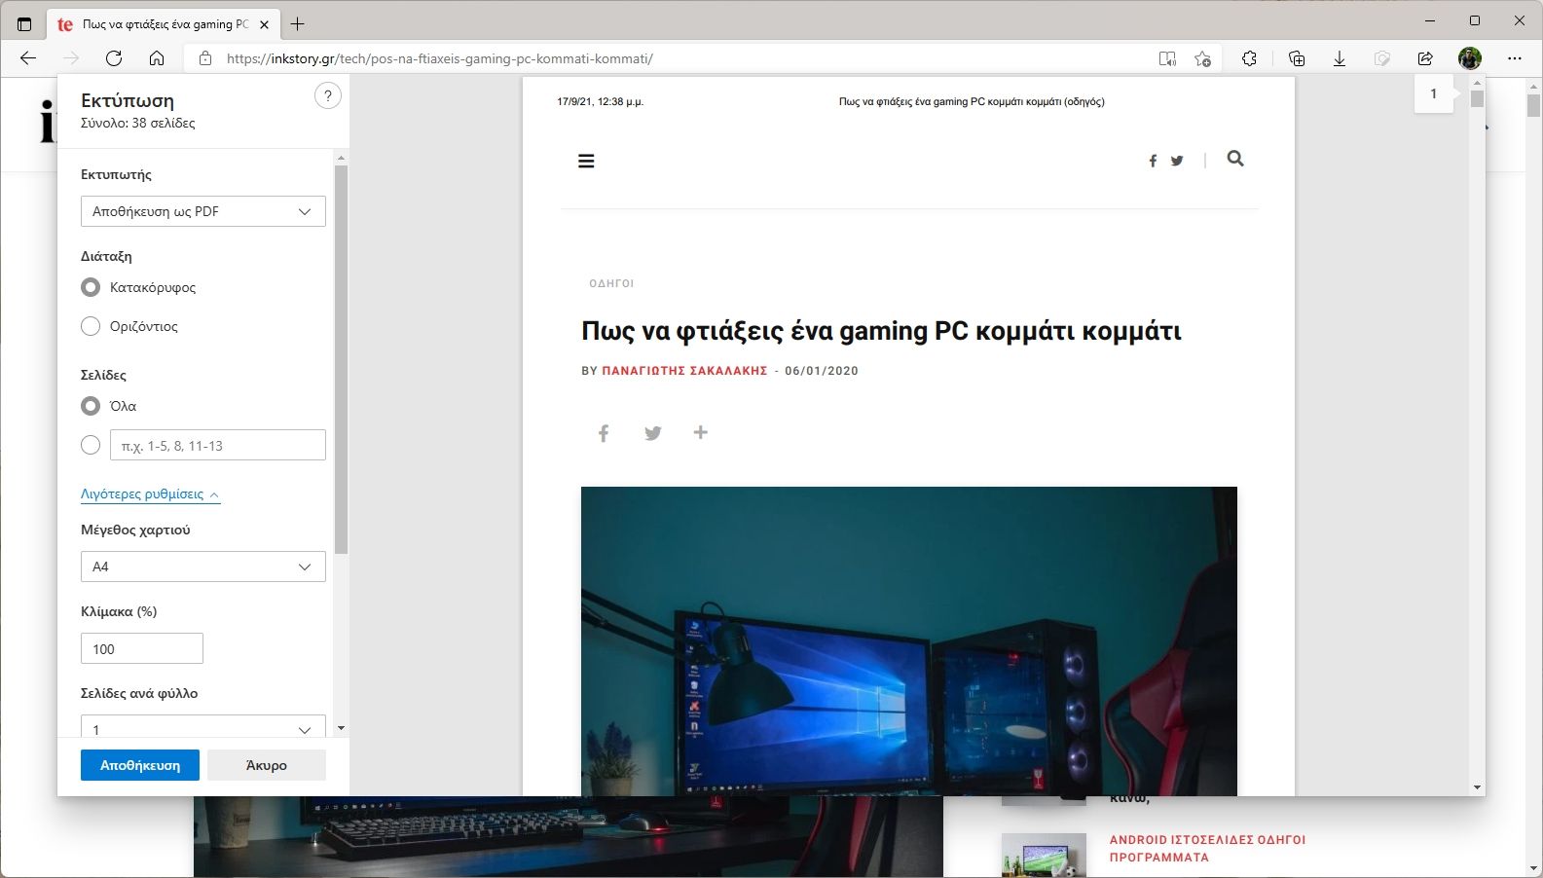Click the page range input field
The image size is (1543, 878).
[x=218, y=445]
